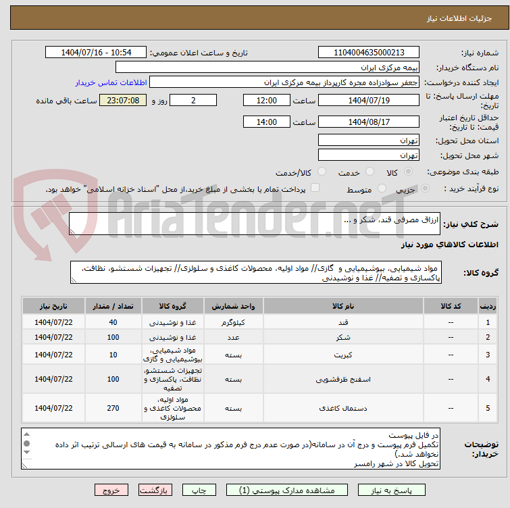Click the جزئیات اطلاعات نیاز header title

(459, 18)
